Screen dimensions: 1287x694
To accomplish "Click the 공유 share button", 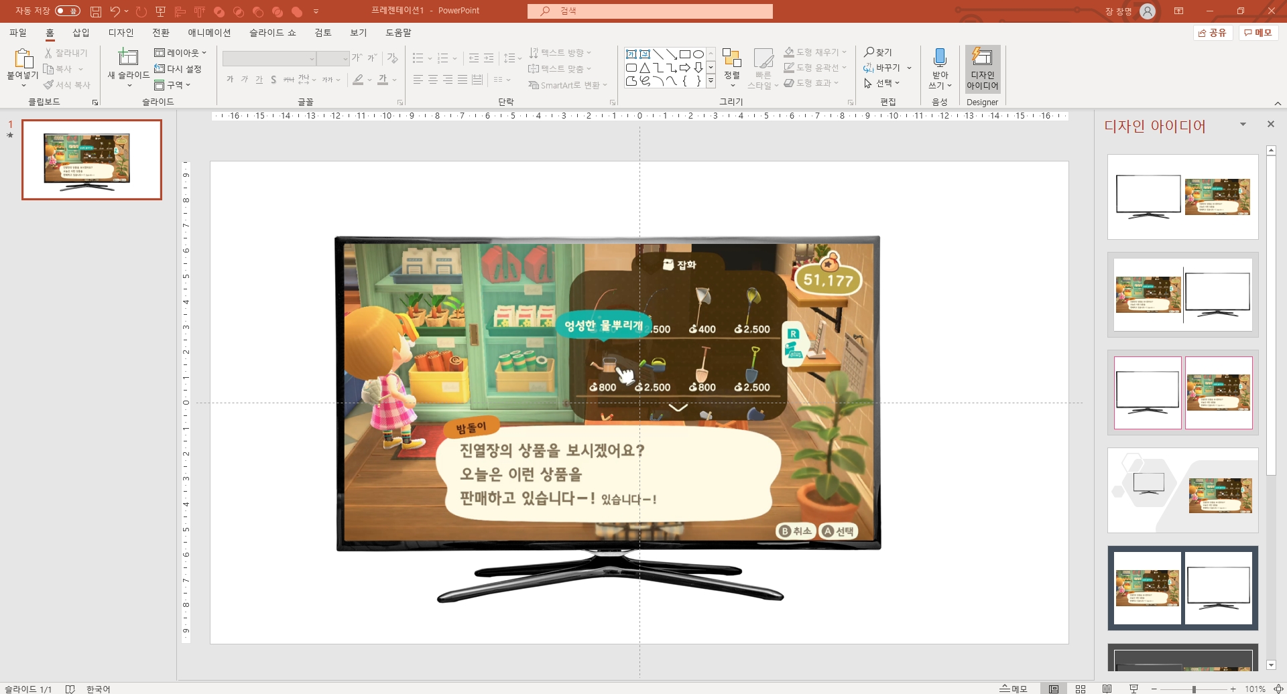I will [x=1213, y=33].
